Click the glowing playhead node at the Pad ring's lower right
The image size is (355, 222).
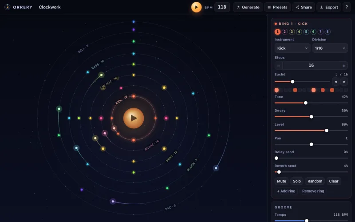216,168
